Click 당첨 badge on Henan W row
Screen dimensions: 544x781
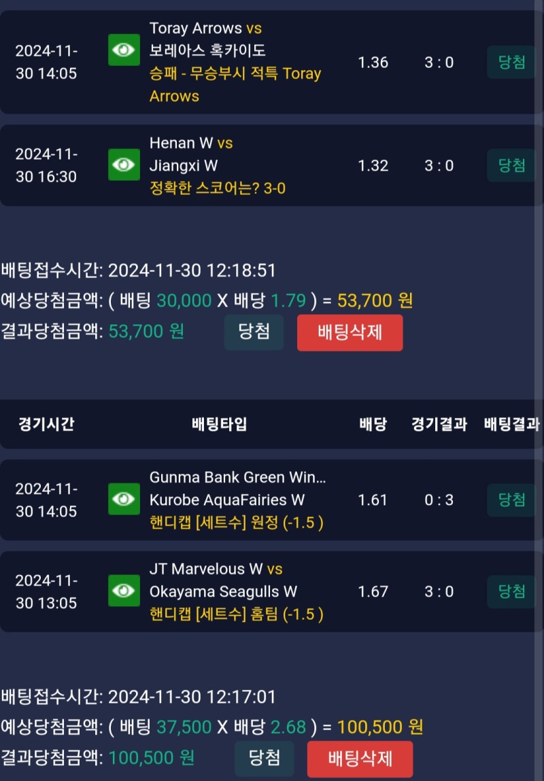[x=511, y=166]
